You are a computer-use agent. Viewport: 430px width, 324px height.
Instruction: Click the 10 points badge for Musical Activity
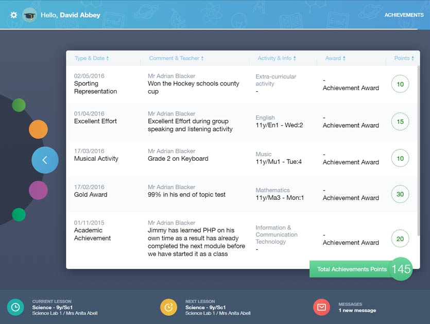(400, 158)
